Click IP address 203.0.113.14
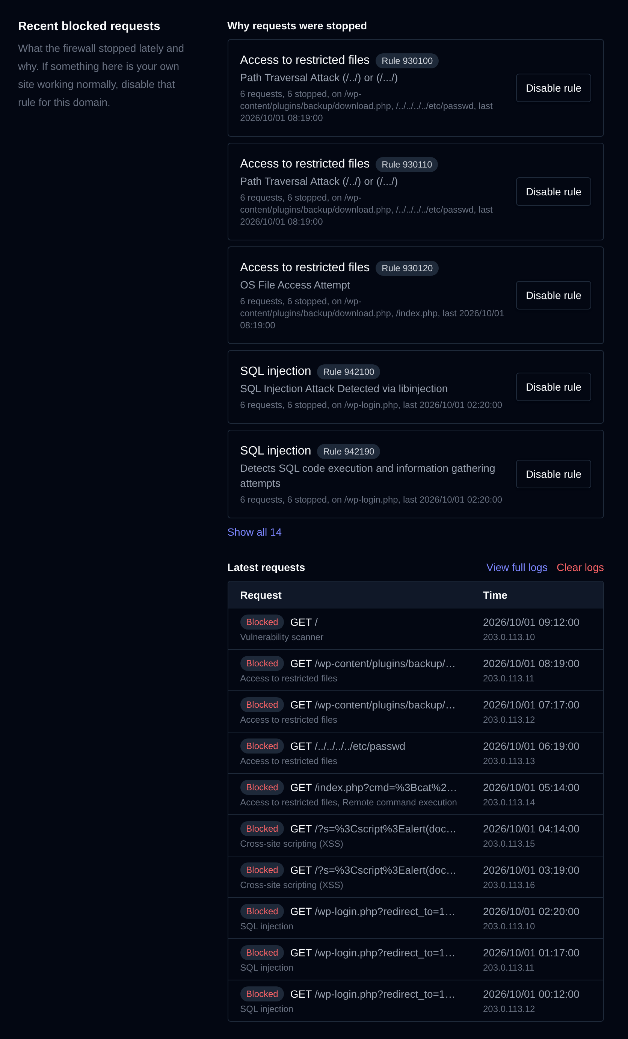This screenshot has width=628, height=1039. click(x=509, y=802)
